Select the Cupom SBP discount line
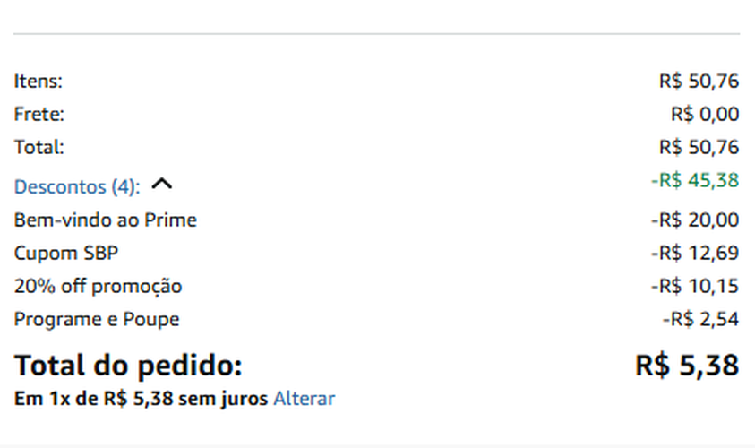Image resolution: width=755 pixels, height=448 pixels. point(66,254)
